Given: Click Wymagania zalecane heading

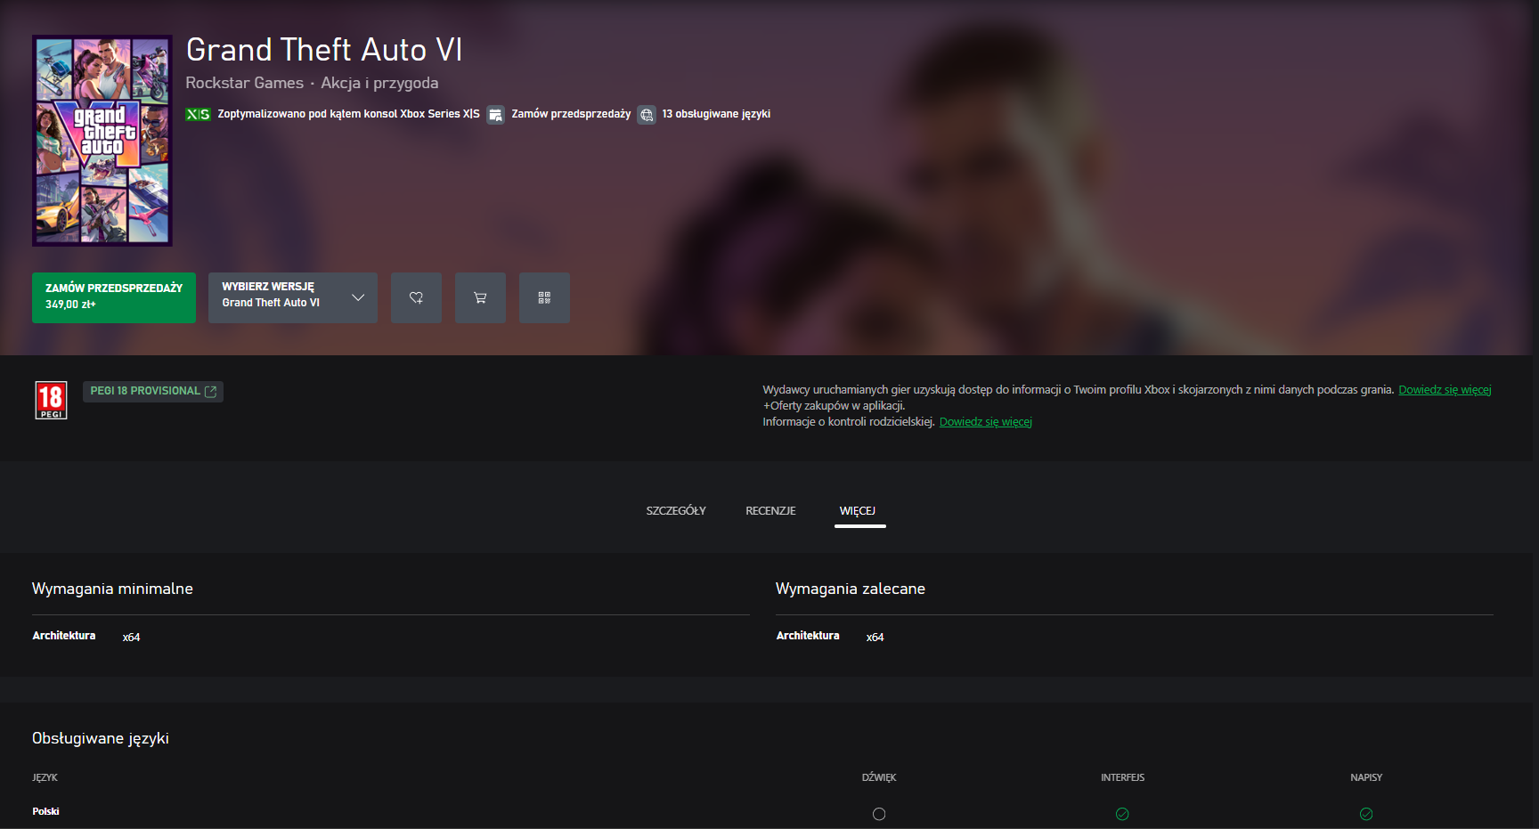Looking at the screenshot, I should 851,589.
